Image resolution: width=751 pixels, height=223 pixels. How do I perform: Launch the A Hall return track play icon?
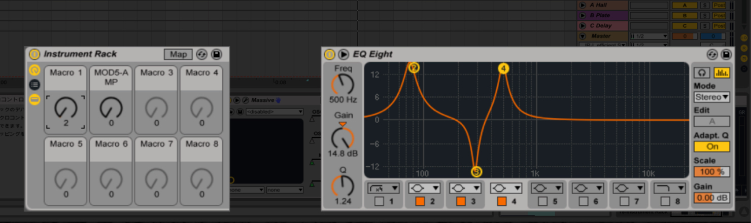click(583, 5)
